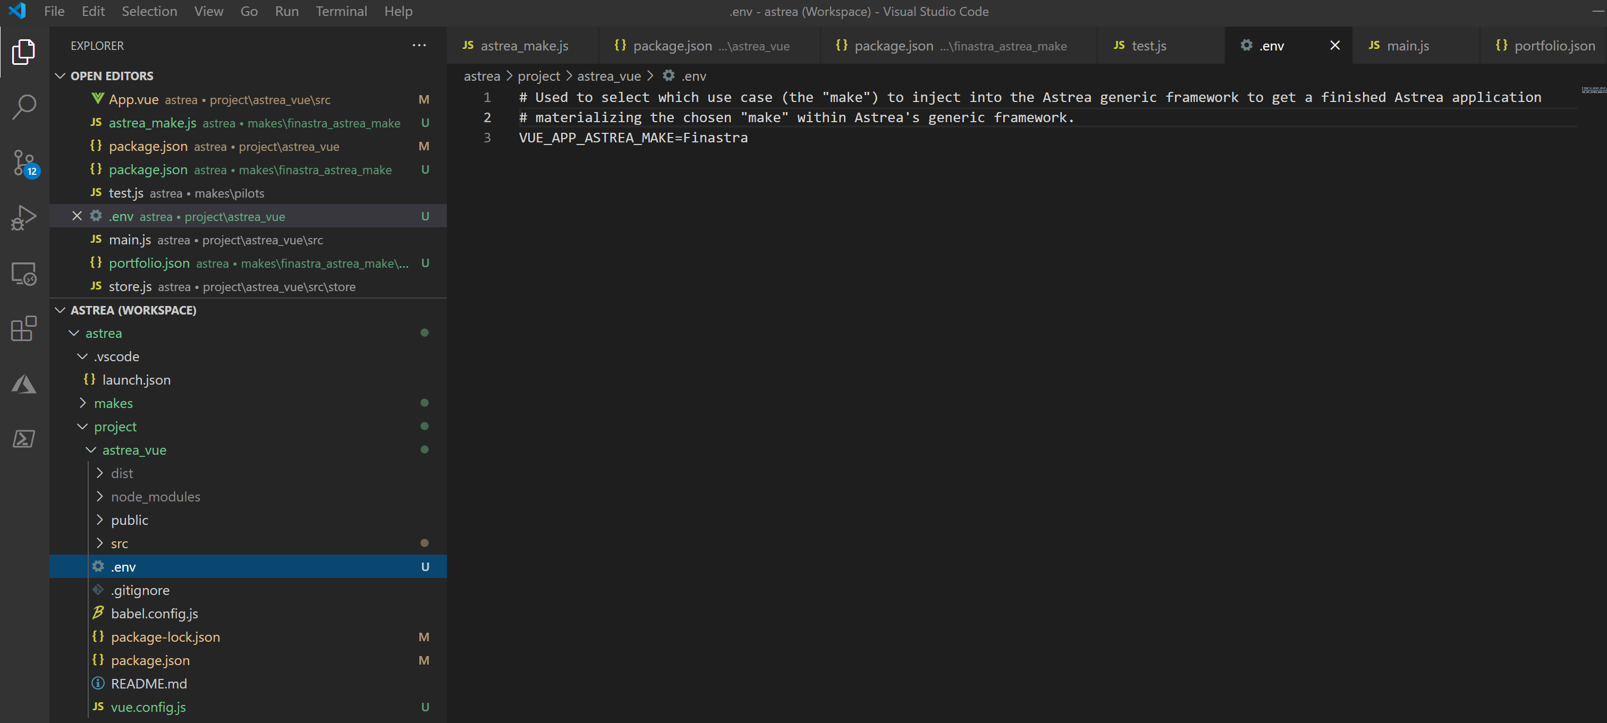
Task: Open vue.config.js from the file tree
Action: (x=148, y=707)
